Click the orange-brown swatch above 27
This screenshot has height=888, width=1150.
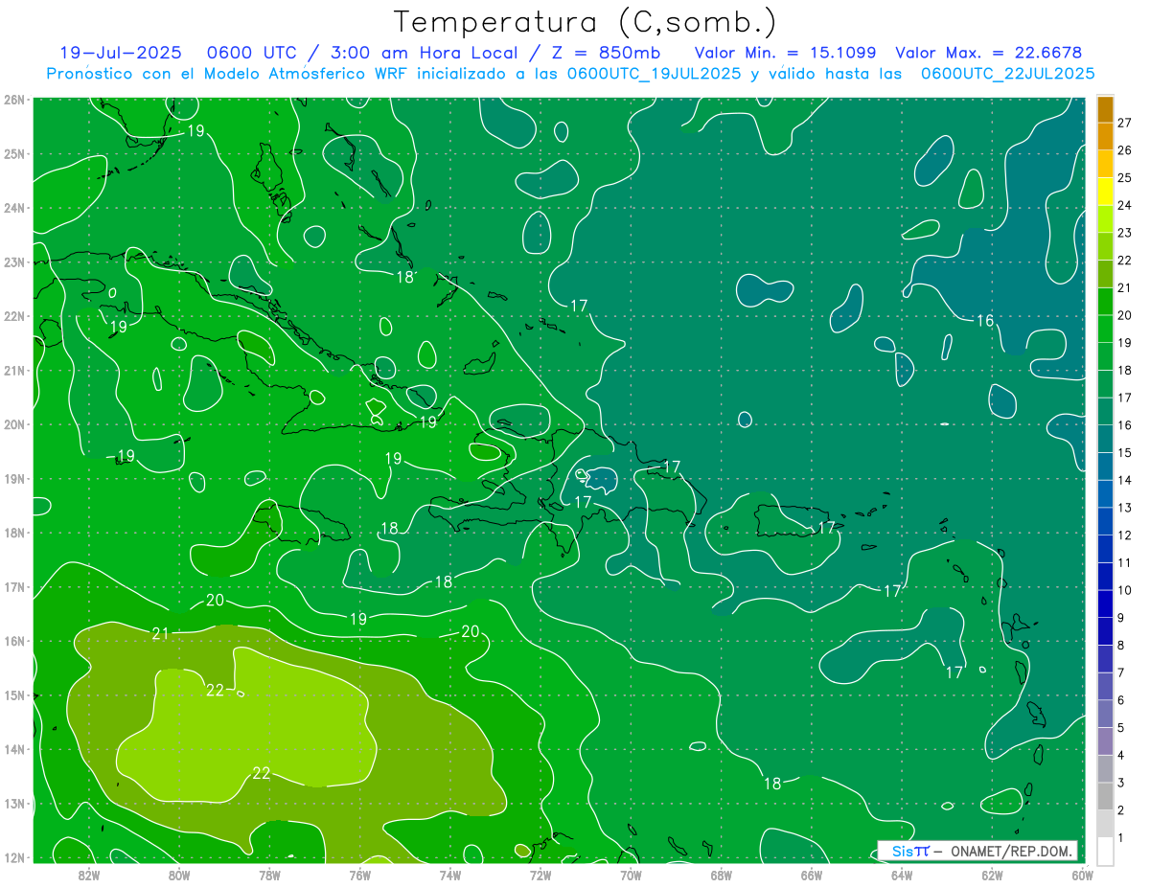[x=1105, y=109]
